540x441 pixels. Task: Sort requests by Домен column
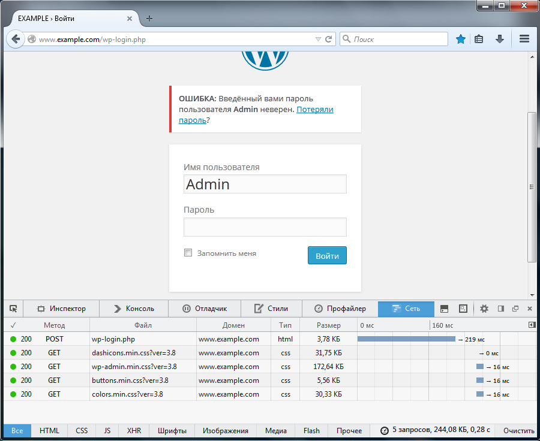tap(233, 325)
